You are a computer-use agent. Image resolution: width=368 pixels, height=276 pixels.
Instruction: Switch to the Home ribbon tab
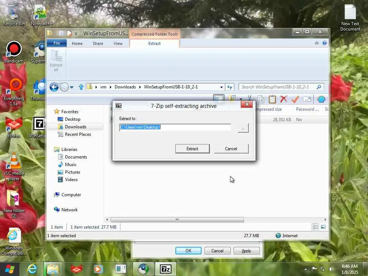[77, 43]
